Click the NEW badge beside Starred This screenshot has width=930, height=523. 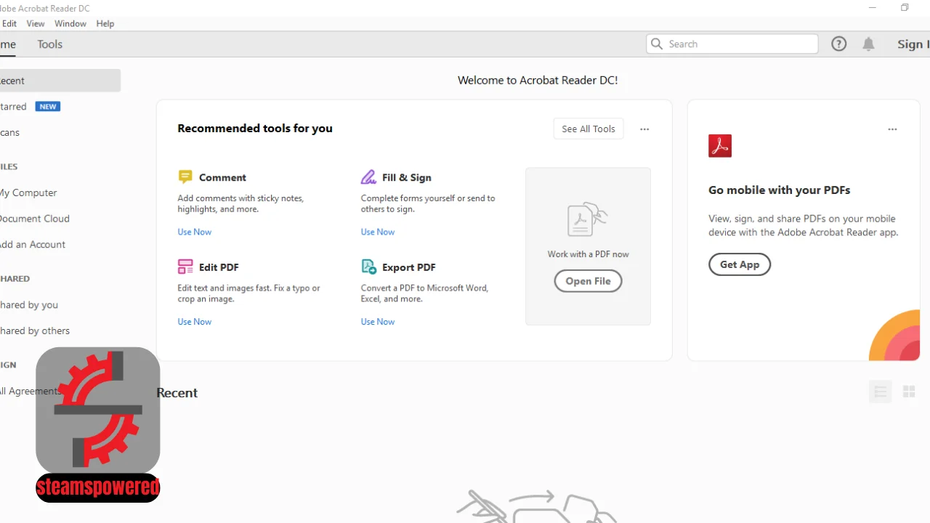click(48, 107)
